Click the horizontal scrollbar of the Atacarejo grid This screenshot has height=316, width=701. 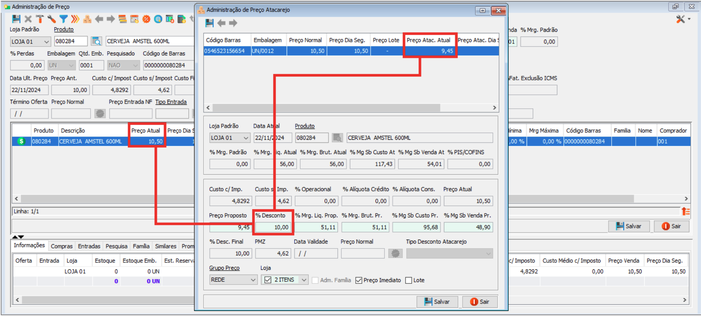coord(326,108)
